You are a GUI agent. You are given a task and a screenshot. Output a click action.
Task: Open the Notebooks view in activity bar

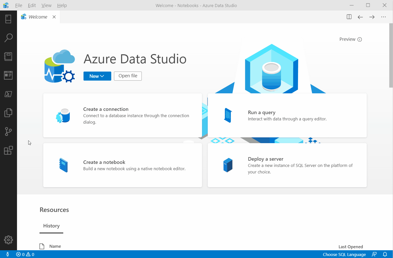point(8,57)
